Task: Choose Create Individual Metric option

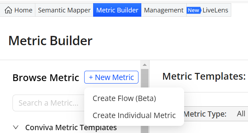Action: (134, 115)
